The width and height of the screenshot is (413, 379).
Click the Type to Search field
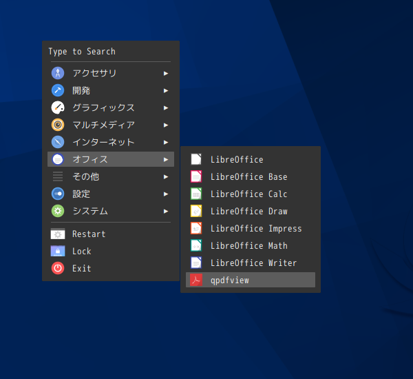point(111,52)
